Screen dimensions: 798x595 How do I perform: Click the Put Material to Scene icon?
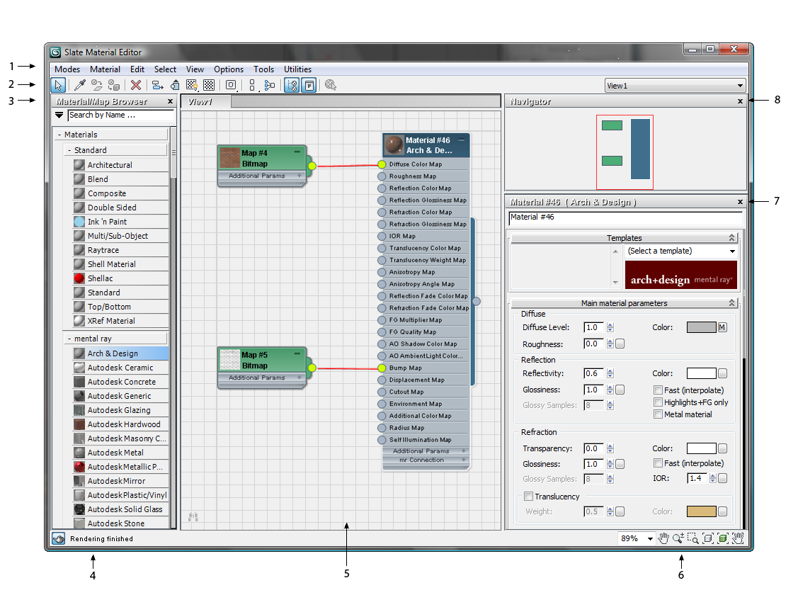[x=97, y=85]
